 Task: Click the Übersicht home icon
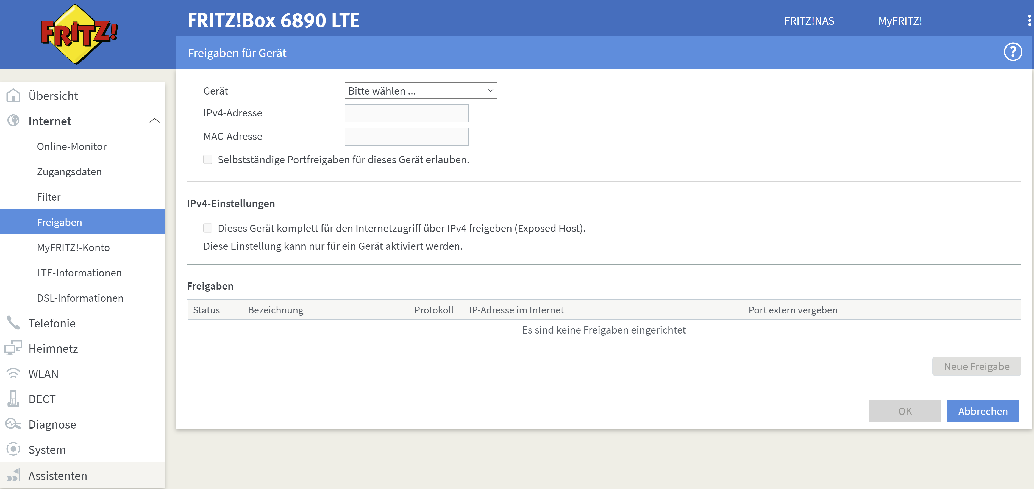point(13,96)
